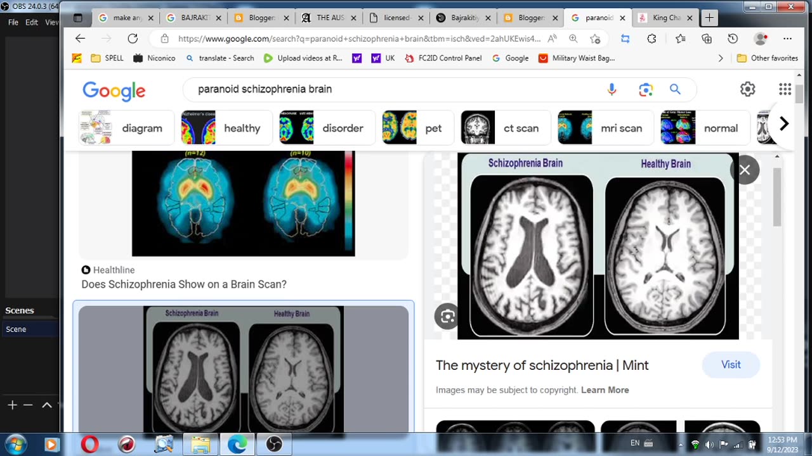
Task: Open the Extensions puzzle icon
Action: click(x=652, y=39)
